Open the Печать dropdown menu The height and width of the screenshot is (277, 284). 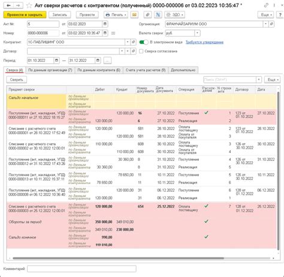pyautogui.click(x=116, y=15)
